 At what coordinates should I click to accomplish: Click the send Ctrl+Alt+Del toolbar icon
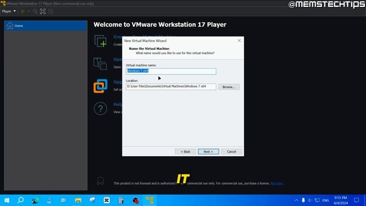(35, 11)
